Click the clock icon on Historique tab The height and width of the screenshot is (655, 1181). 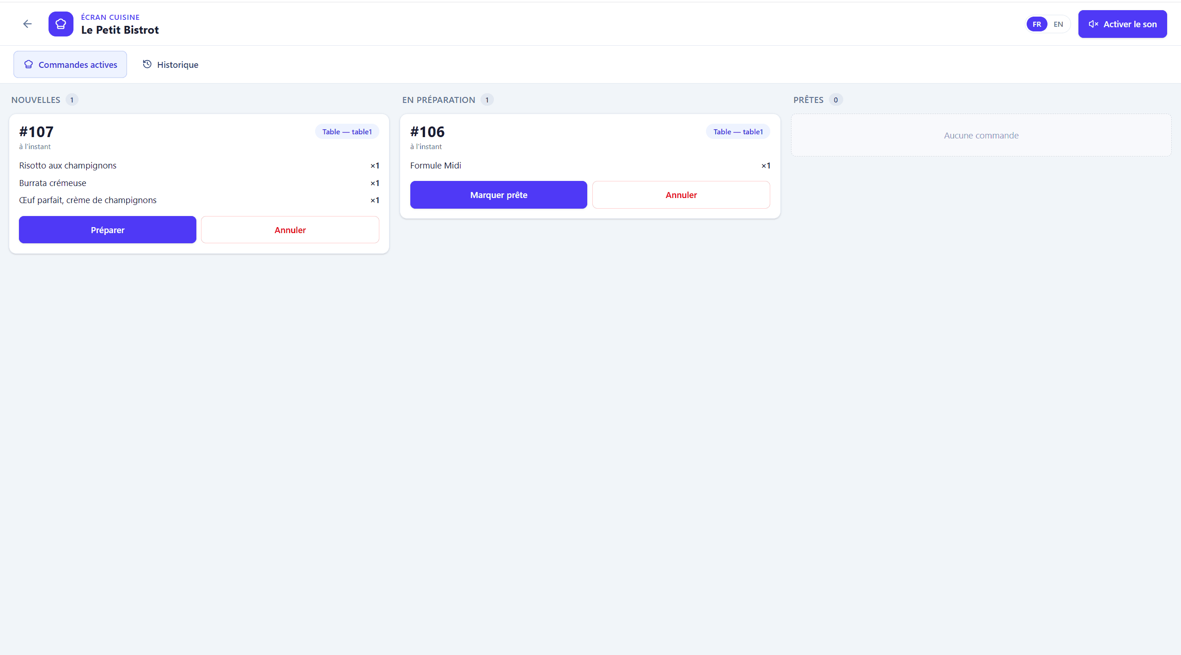[147, 64]
